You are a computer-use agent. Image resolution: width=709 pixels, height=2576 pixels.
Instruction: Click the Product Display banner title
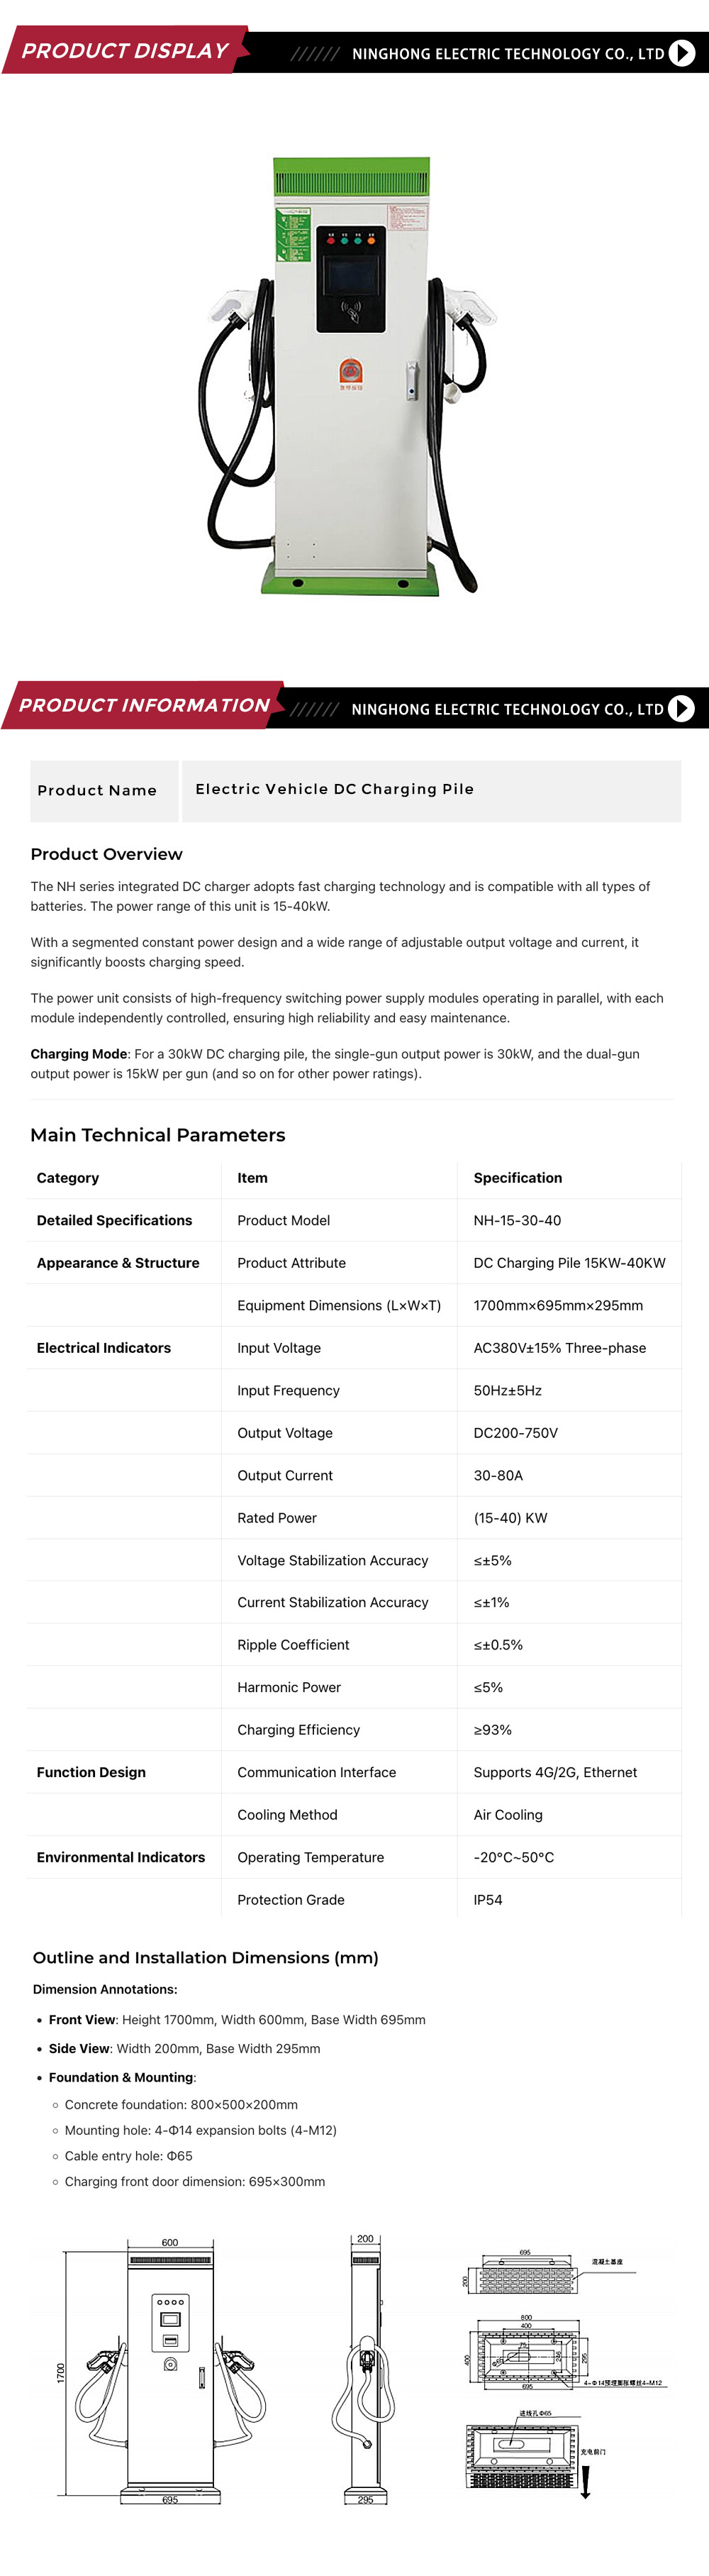[125, 51]
